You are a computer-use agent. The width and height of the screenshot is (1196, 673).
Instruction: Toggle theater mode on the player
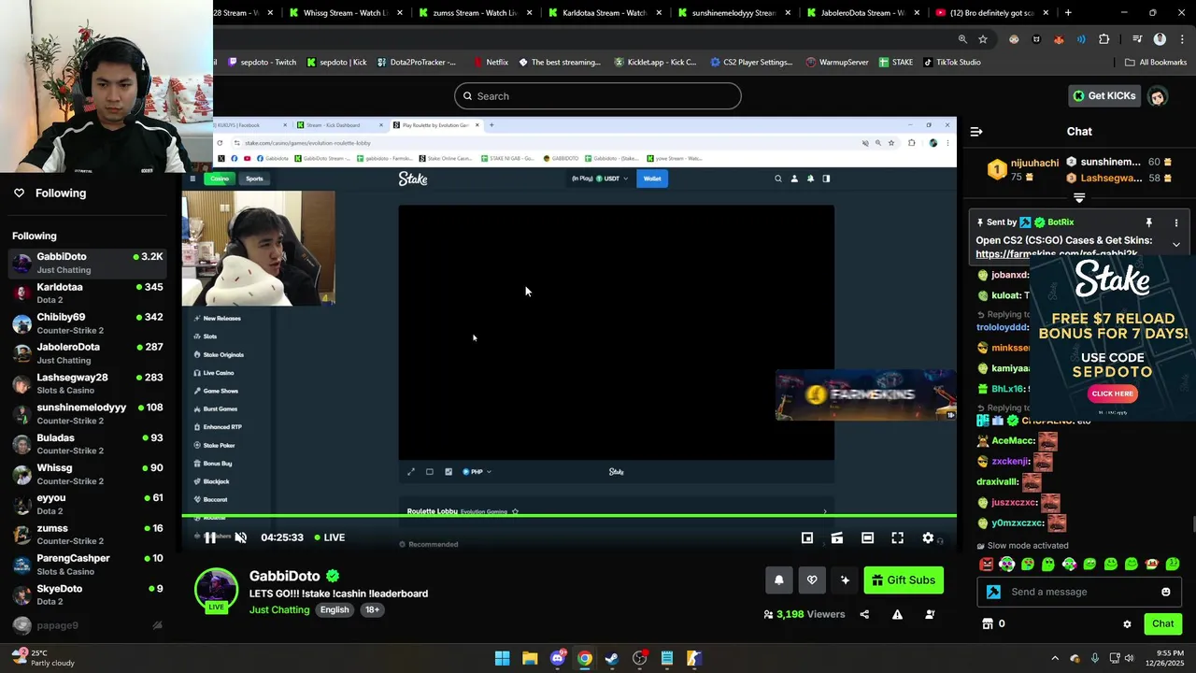(x=867, y=537)
